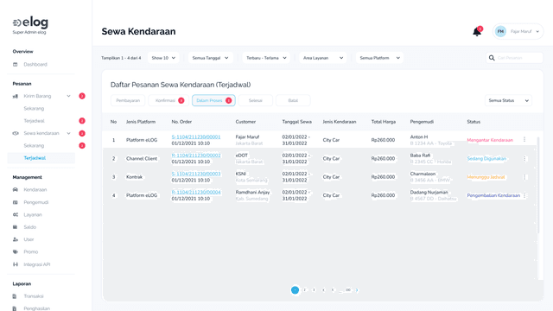Switch to the Selesai tab

[x=256, y=100]
